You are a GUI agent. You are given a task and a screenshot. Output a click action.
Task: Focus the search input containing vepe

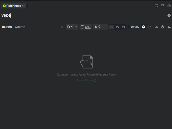(x=83, y=15)
